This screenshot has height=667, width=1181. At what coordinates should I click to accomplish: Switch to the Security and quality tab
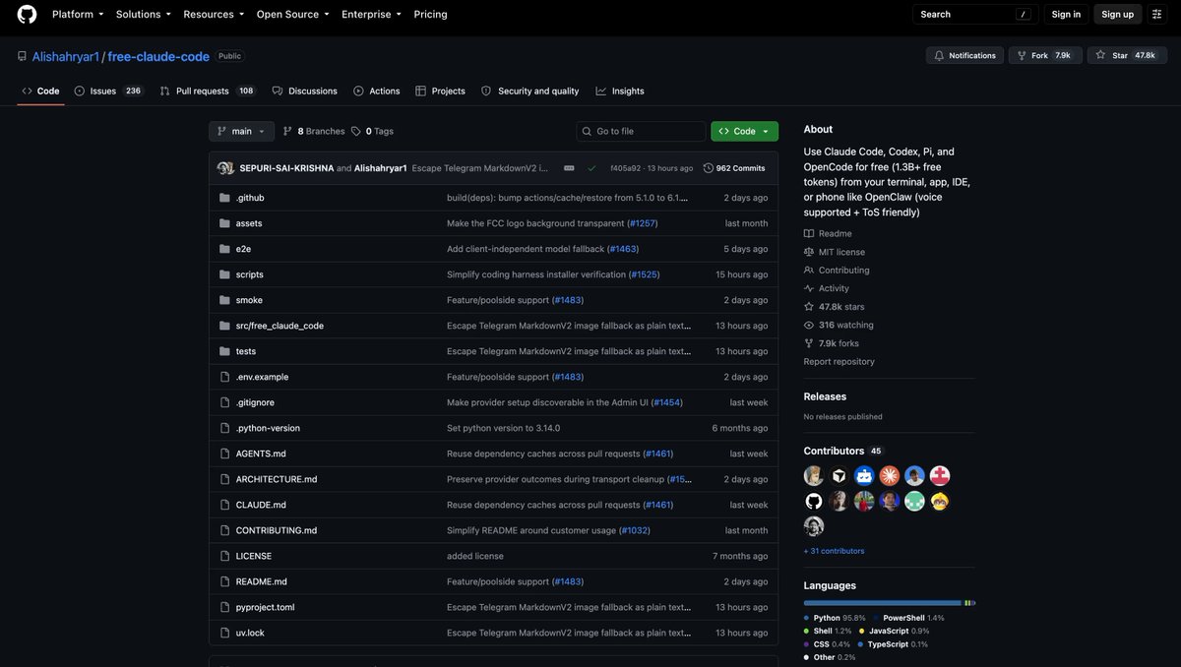529,91
